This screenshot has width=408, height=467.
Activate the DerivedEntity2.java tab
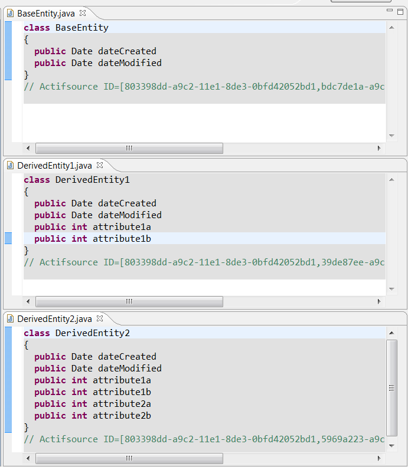(54, 319)
